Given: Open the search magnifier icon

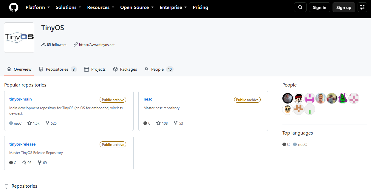Looking at the screenshot, I should [300, 7].
